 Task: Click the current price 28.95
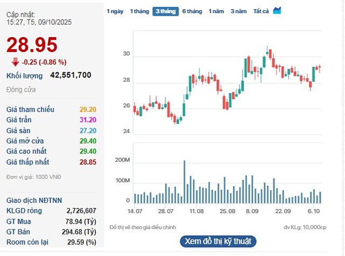(32, 45)
